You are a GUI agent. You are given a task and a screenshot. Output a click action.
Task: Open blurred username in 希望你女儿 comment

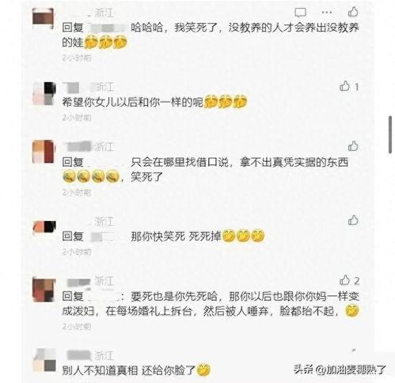coord(78,87)
